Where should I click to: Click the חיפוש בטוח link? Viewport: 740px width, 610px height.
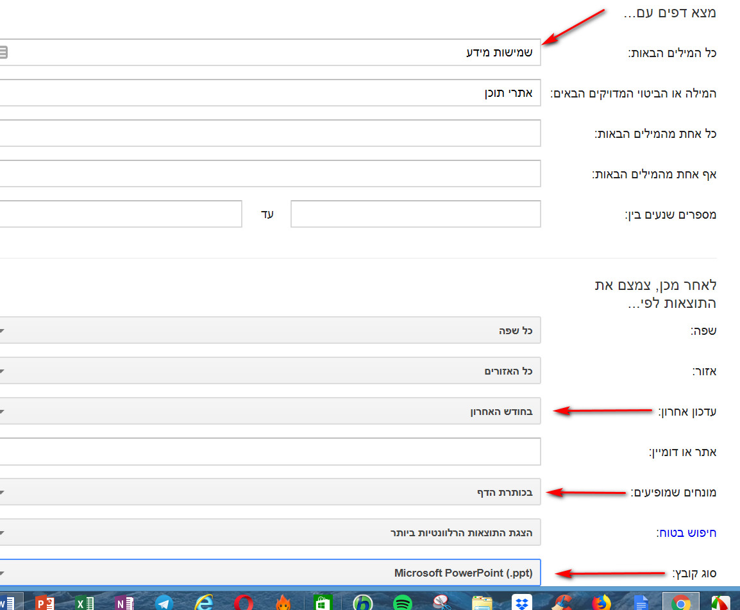[686, 532]
